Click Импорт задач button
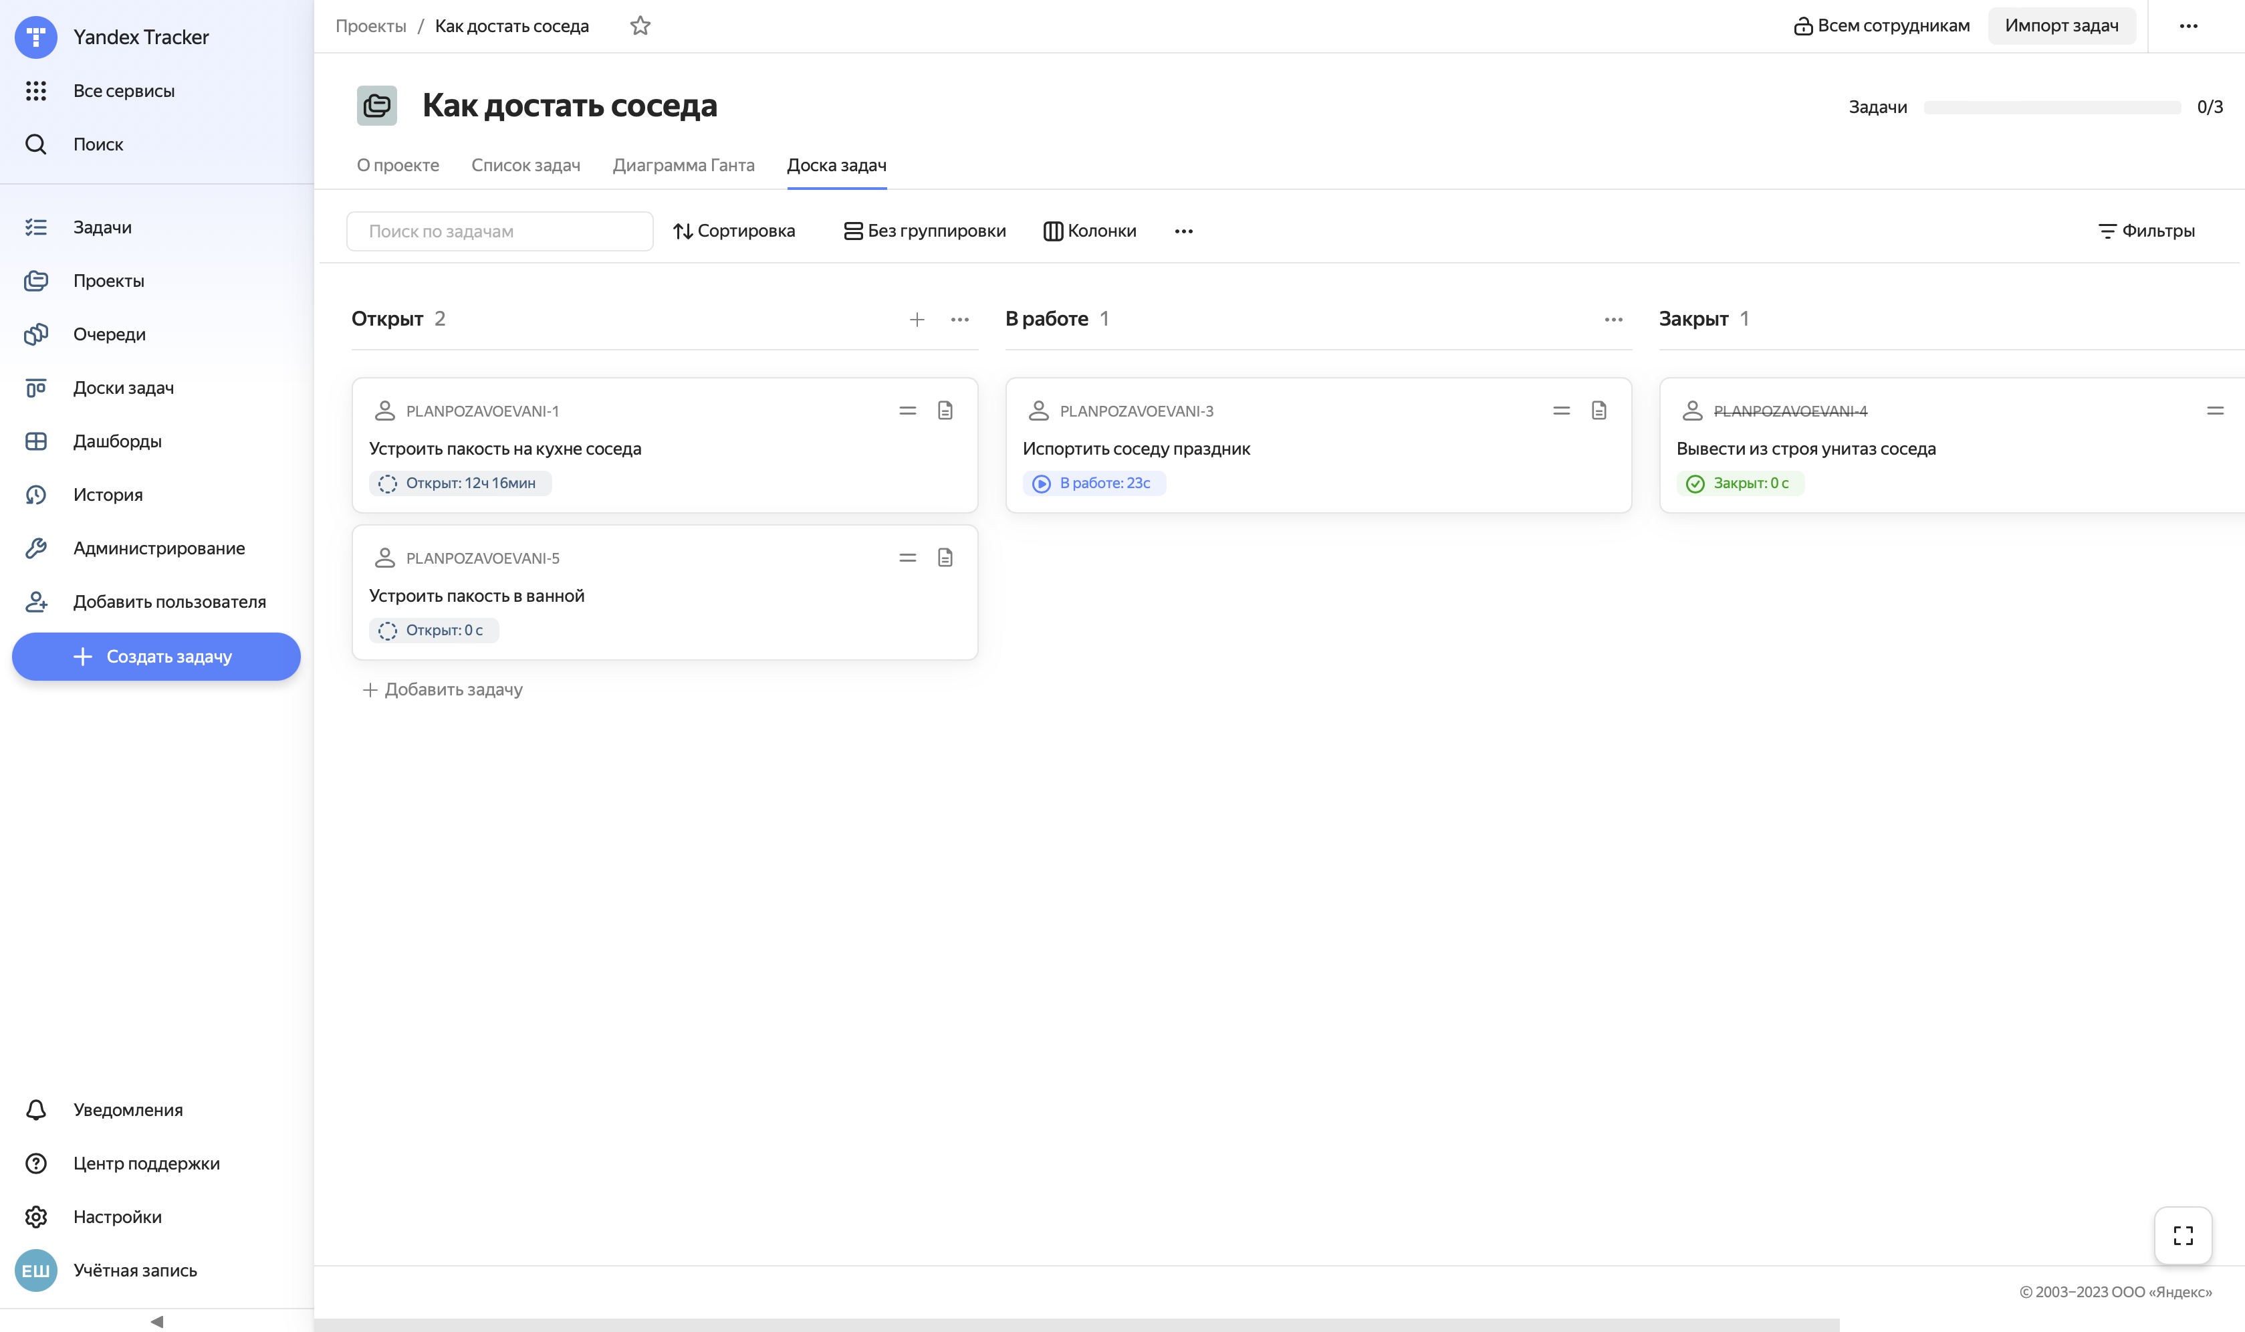The width and height of the screenshot is (2245, 1332). point(2061,26)
